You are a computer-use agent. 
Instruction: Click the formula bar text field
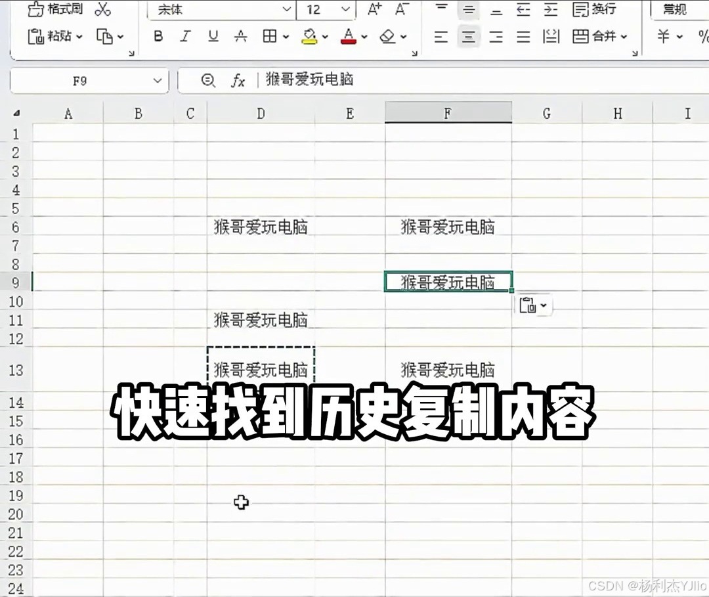[484, 80]
